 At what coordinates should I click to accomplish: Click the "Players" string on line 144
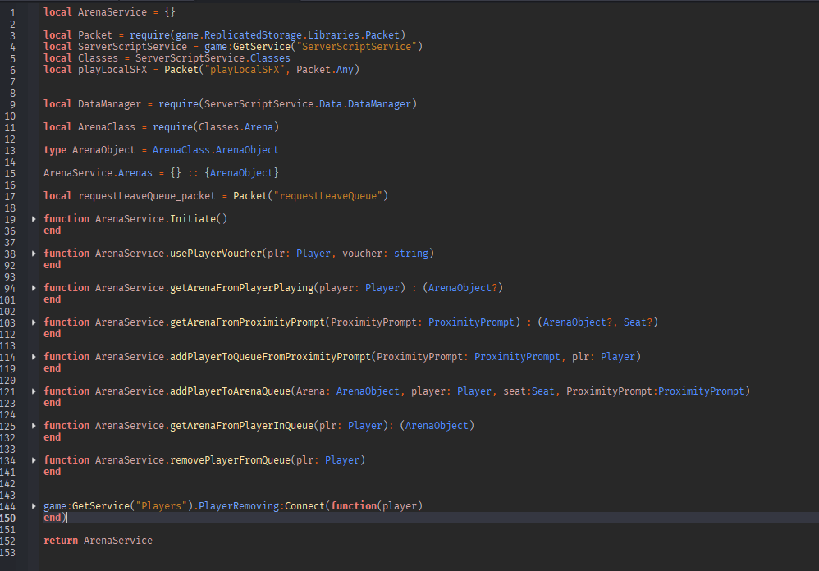pyautogui.click(x=161, y=505)
